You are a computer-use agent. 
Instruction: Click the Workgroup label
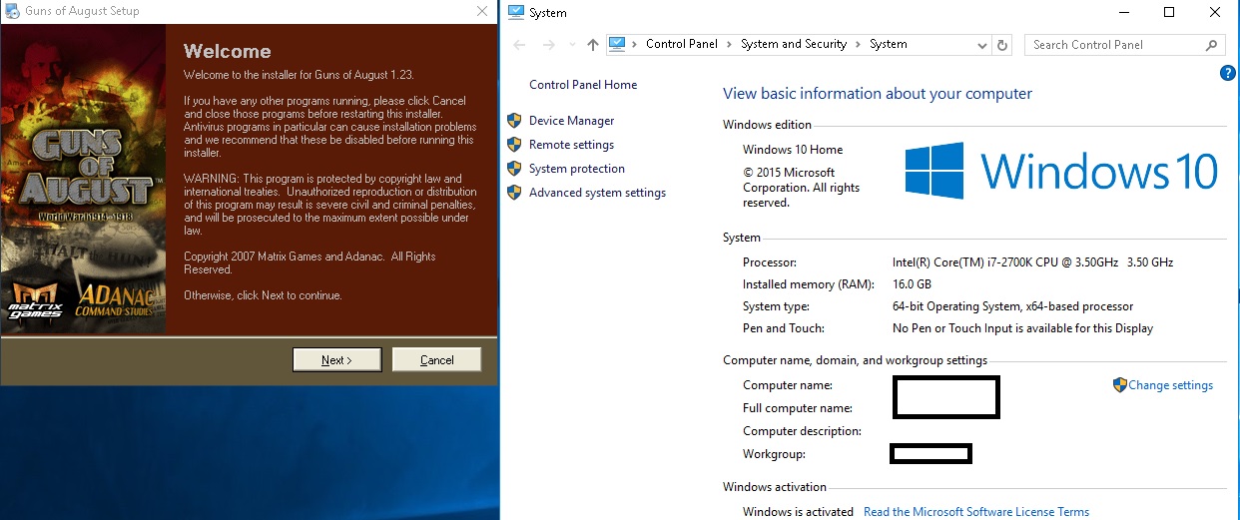tap(774, 454)
